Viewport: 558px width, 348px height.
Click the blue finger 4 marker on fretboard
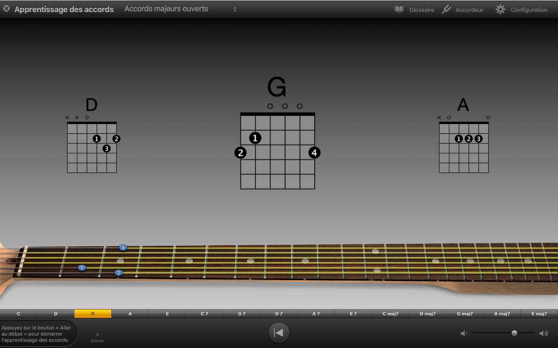click(x=123, y=248)
